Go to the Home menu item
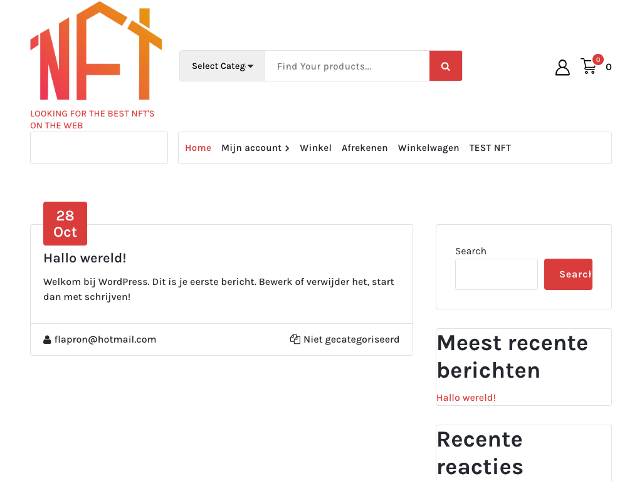 coord(198,148)
